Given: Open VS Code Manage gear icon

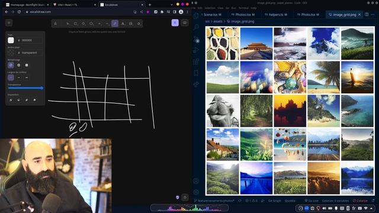Looking at the screenshot, I should pos(196,192).
